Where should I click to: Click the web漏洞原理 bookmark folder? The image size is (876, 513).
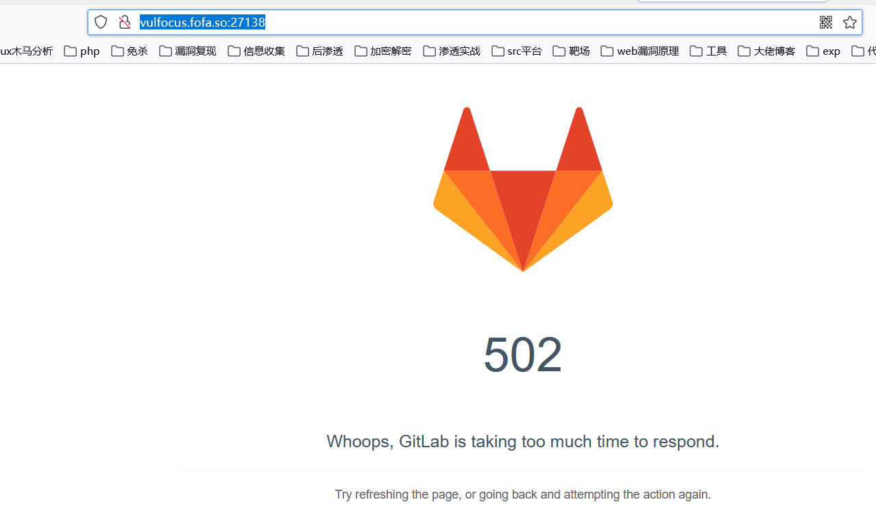click(x=639, y=50)
